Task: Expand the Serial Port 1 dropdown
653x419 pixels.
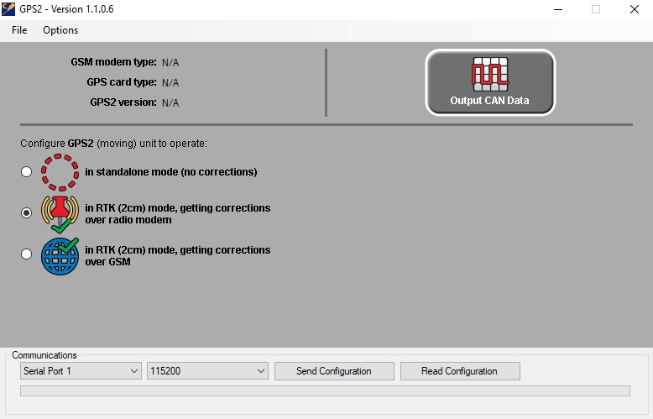Action: pos(81,371)
